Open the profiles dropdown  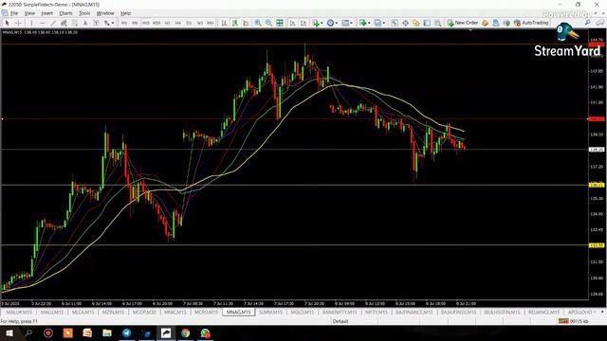pos(379,23)
